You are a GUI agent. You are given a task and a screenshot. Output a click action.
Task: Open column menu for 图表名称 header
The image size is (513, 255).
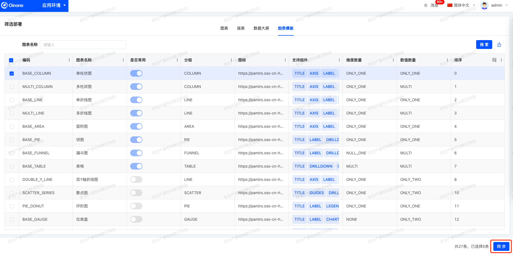(x=123, y=60)
